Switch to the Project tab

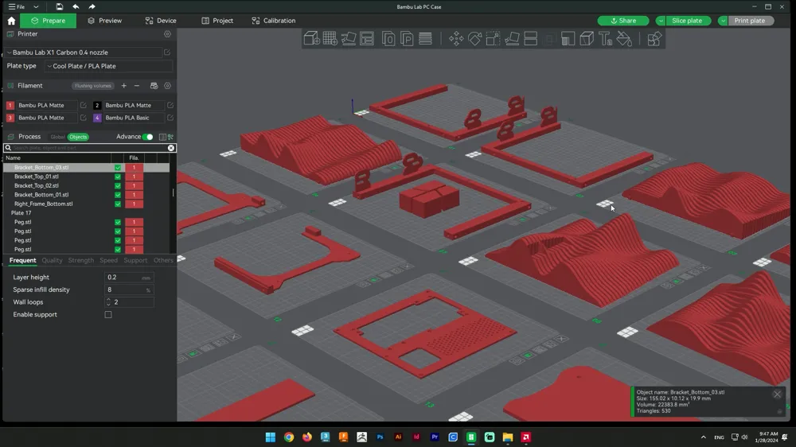click(x=217, y=21)
